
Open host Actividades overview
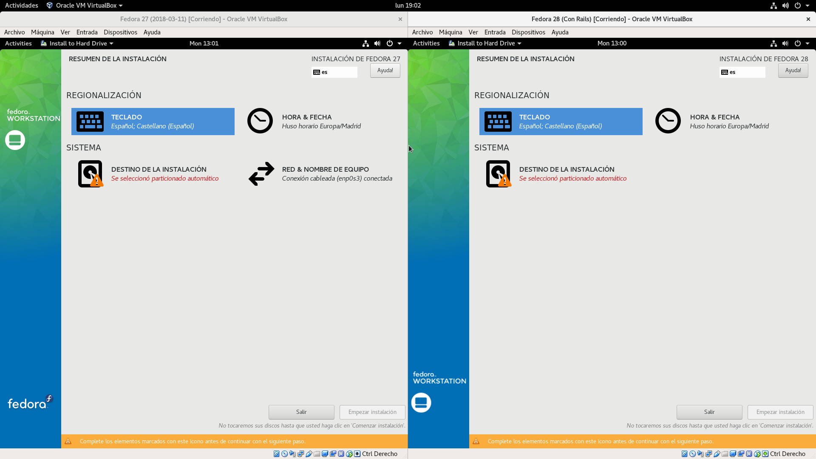coord(21,6)
